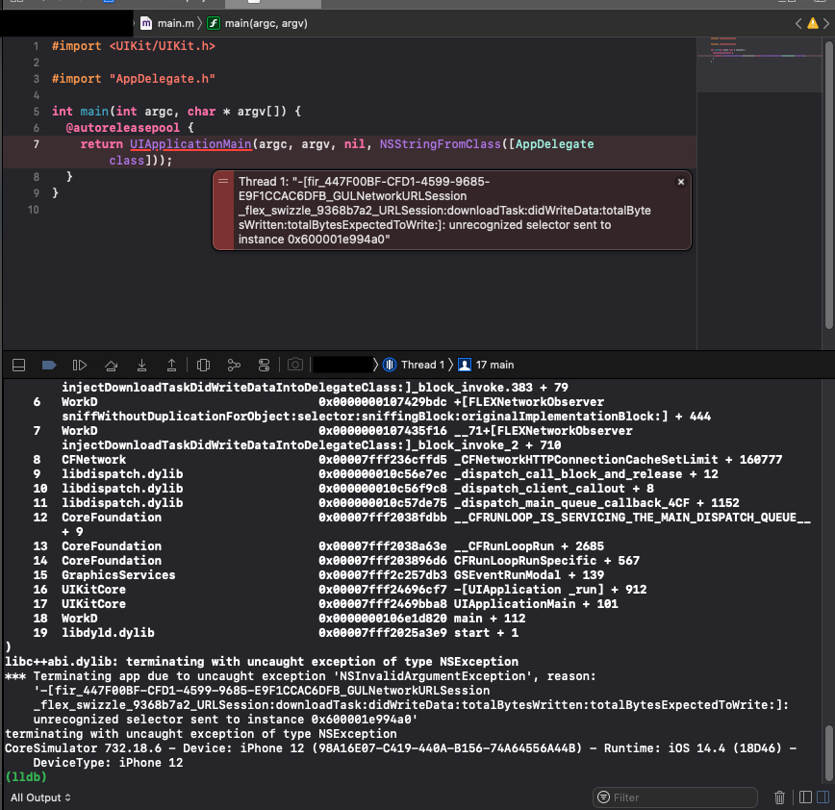Click the console vertical scrollbar
The image size is (835, 810).
(829, 754)
